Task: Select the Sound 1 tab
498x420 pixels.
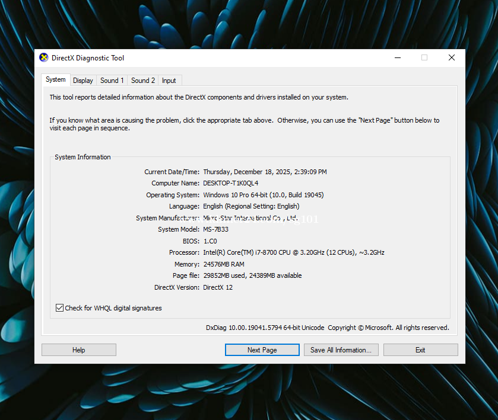Action: pyautogui.click(x=112, y=81)
